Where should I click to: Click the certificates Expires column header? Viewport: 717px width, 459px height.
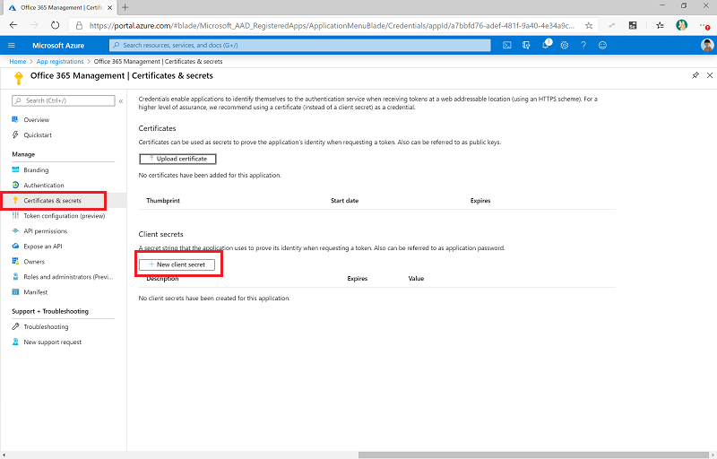coord(480,201)
